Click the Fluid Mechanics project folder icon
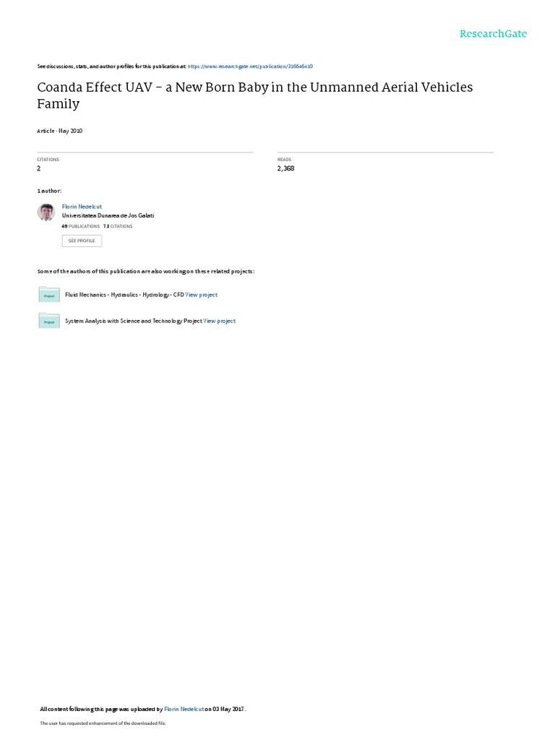Viewport: 555px width, 740px height. coord(49,295)
